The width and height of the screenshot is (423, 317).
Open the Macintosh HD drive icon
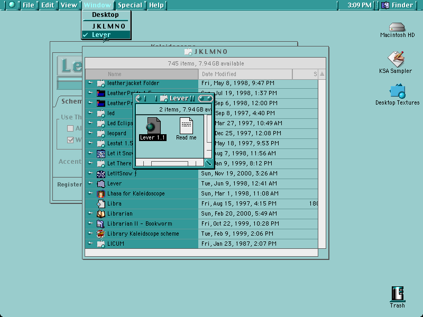coord(397,27)
